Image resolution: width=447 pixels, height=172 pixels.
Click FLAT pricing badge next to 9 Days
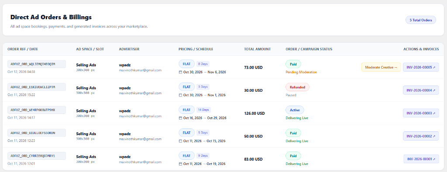[186, 155]
